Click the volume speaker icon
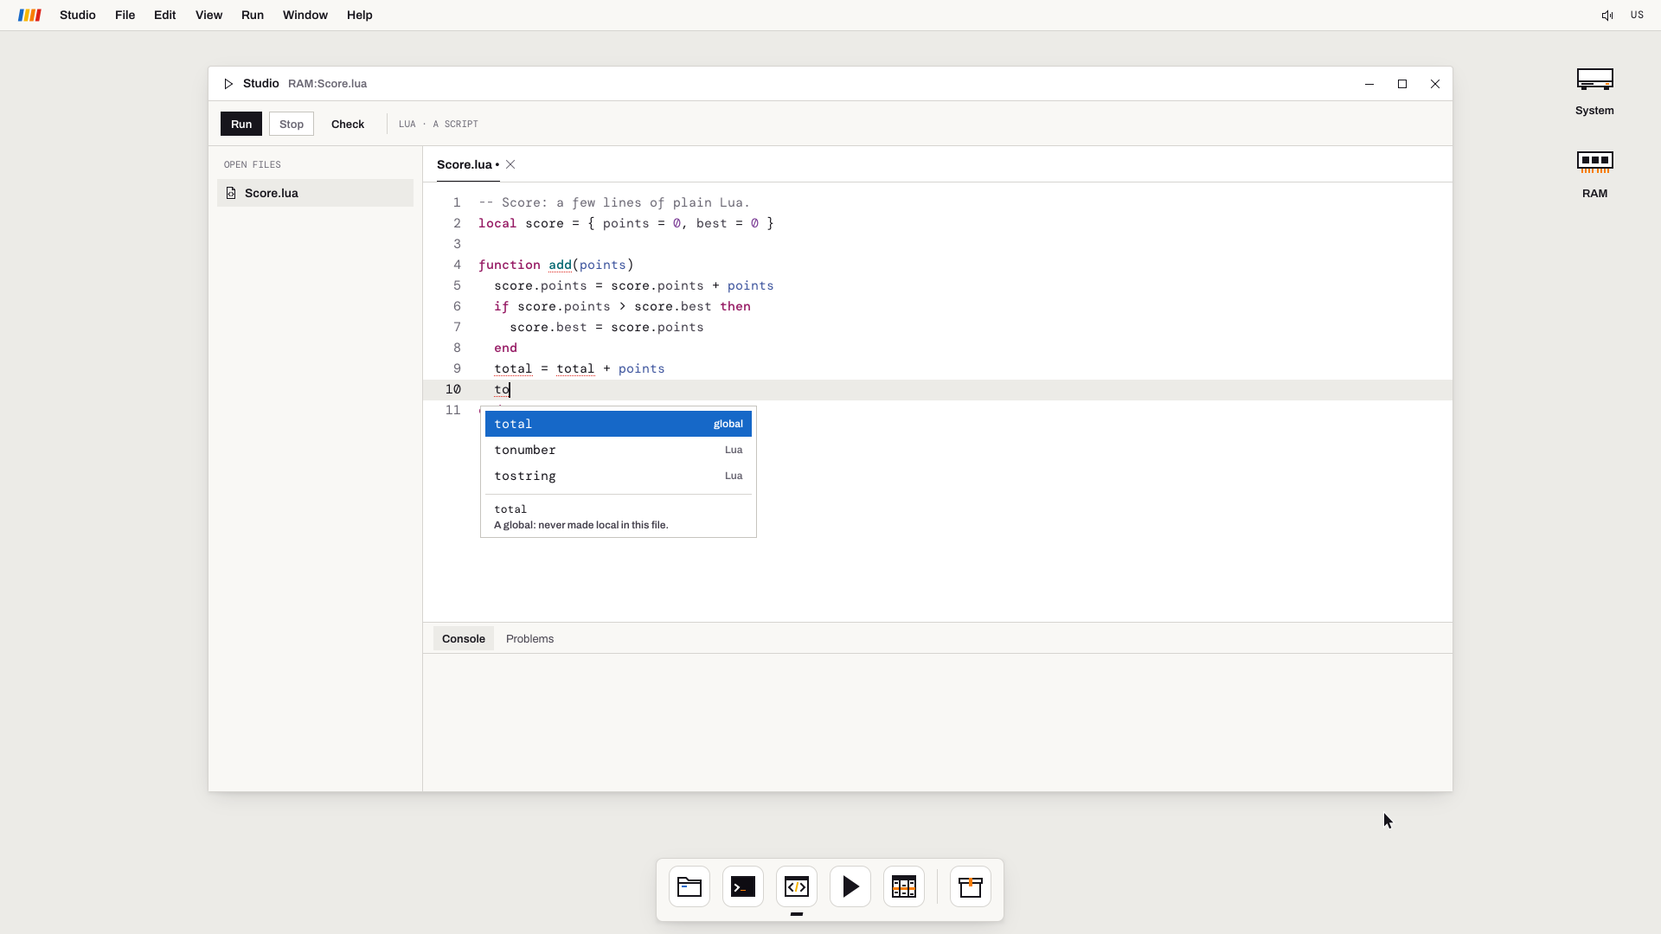Viewport: 1661px width, 934px height. [1607, 16]
